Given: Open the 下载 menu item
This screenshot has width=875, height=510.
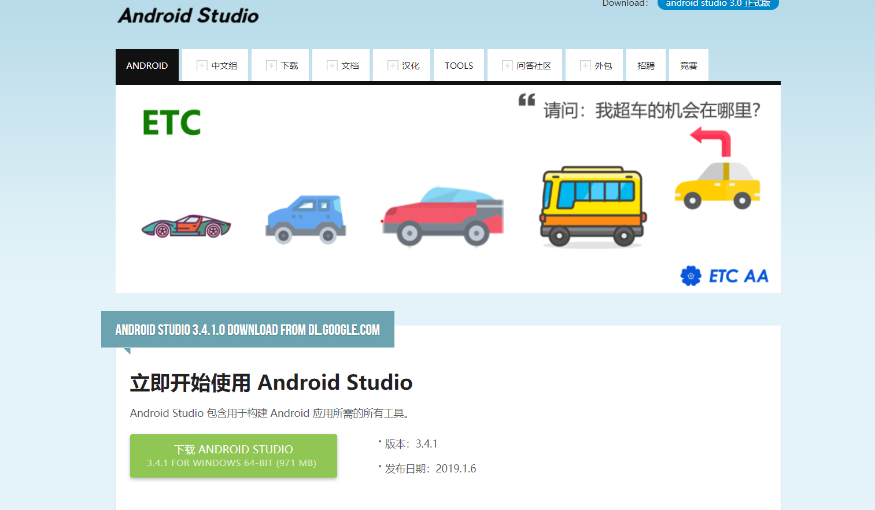Looking at the screenshot, I should 280,65.
